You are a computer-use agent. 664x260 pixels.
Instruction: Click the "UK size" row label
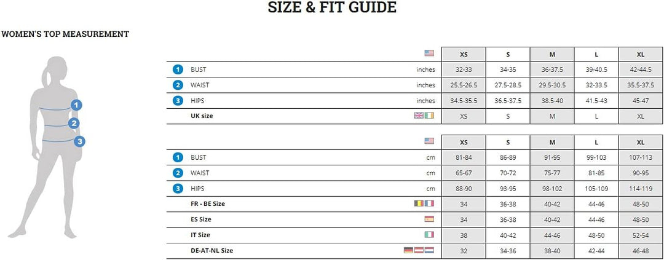pyautogui.click(x=202, y=116)
